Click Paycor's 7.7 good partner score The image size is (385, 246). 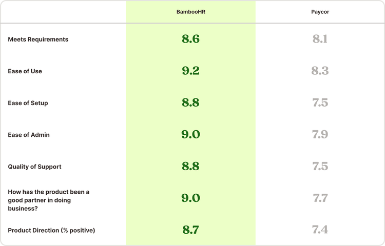pyautogui.click(x=320, y=198)
